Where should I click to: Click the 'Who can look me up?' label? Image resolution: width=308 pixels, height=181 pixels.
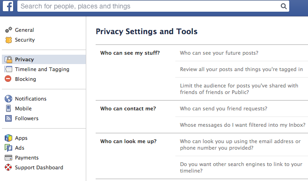click(x=128, y=141)
